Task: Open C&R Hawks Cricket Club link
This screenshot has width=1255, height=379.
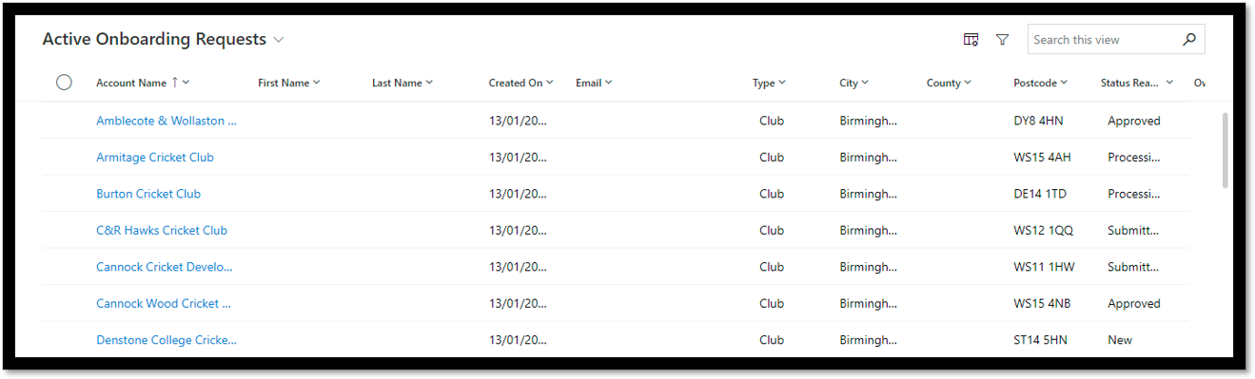Action: pos(162,231)
